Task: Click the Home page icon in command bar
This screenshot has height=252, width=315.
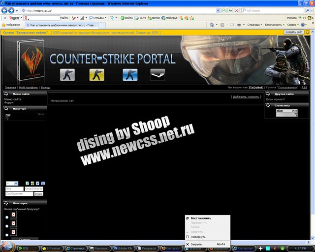Action: (x=212, y=25)
